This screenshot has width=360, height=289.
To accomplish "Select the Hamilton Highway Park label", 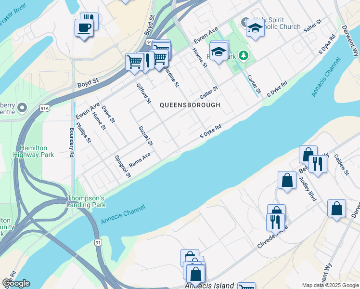I will [x=34, y=151].
